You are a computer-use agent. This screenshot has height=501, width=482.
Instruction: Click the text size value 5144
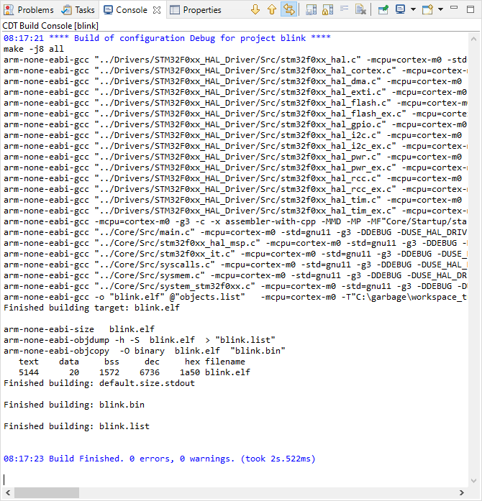29,372
